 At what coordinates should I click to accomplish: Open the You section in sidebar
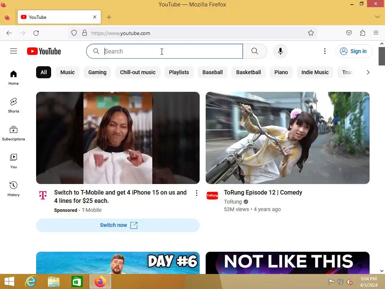[14, 161]
